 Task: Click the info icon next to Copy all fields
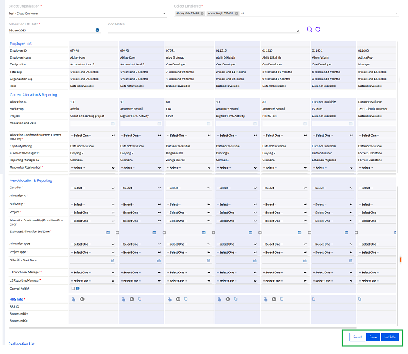click(x=78, y=289)
